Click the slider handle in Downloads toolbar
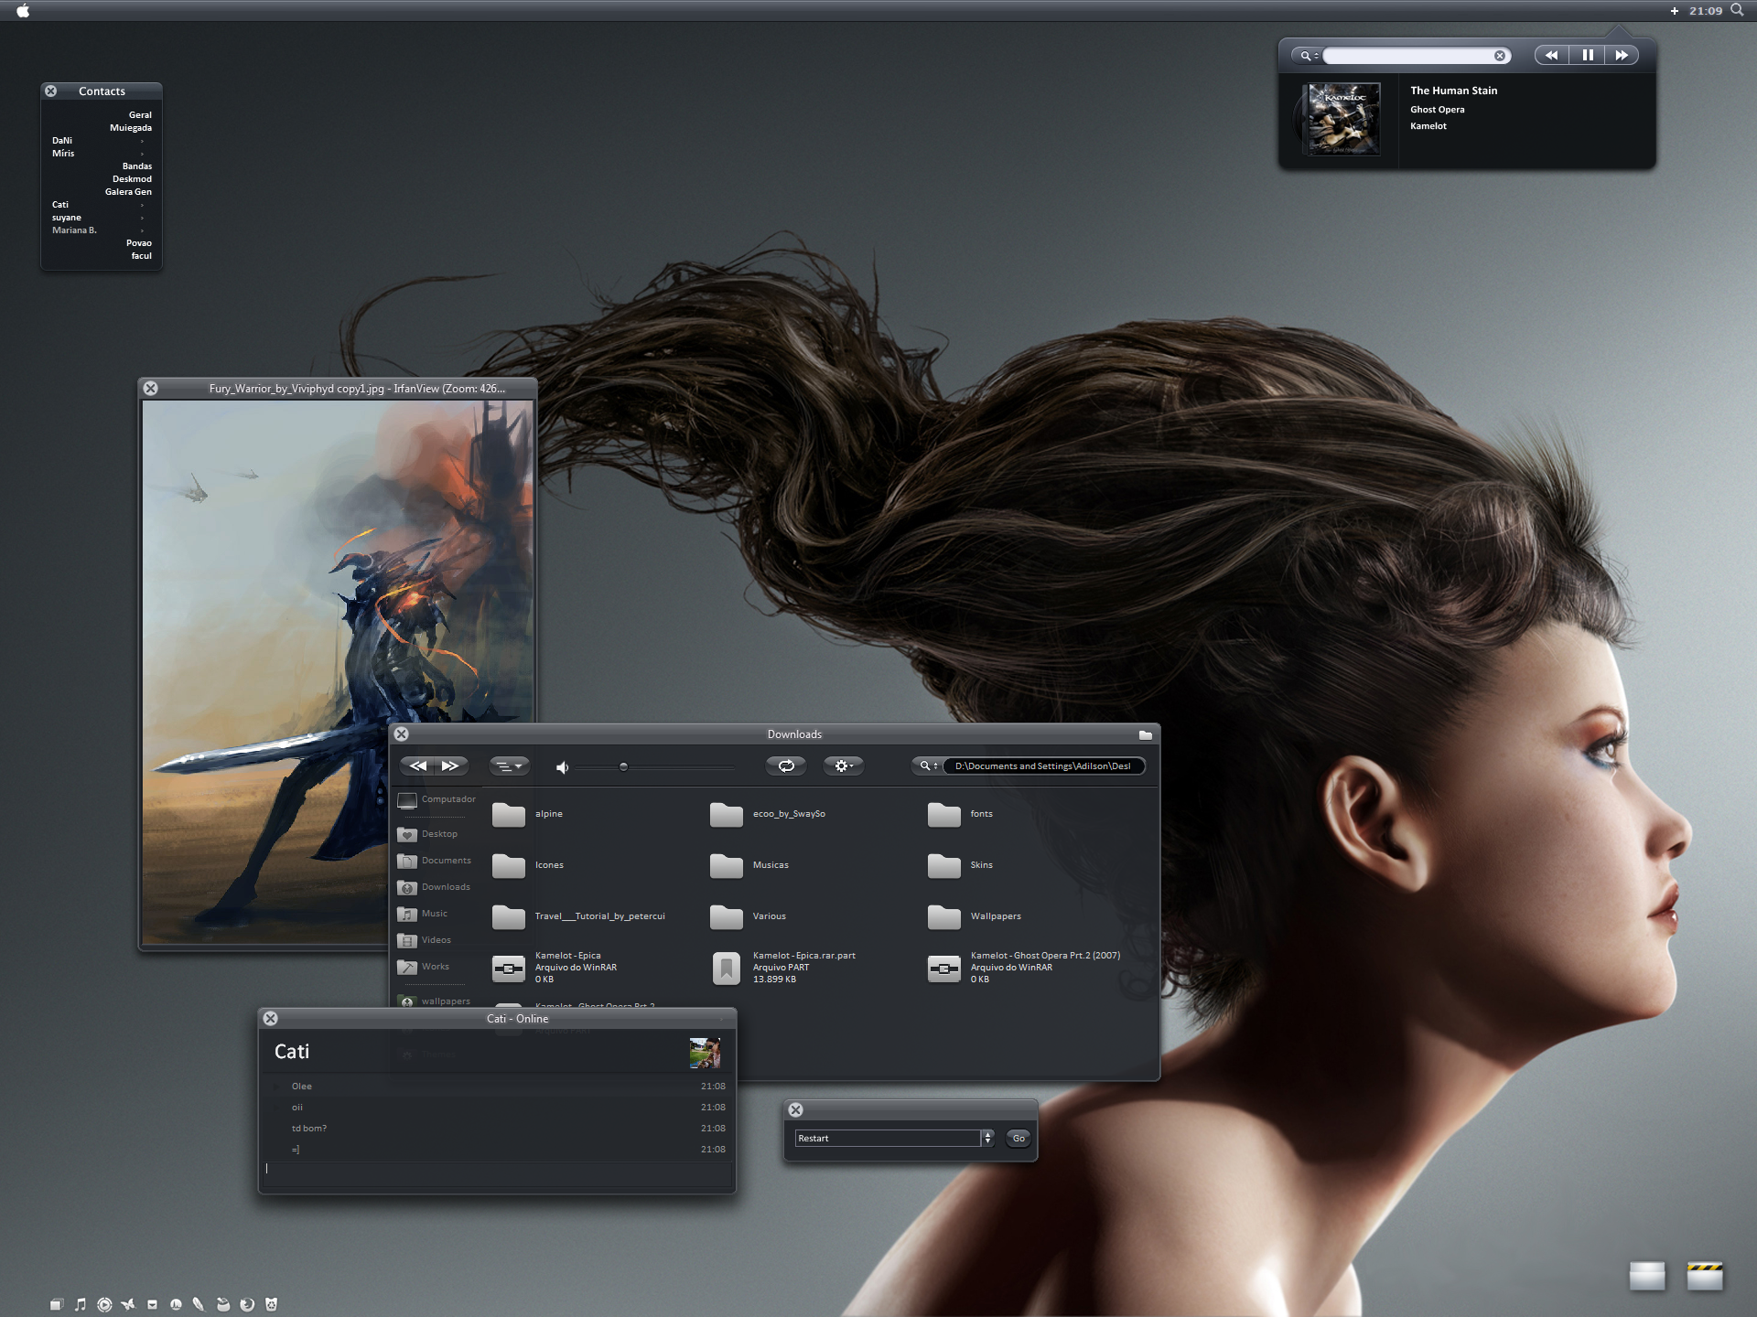Screen dimensions: 1757x1317 [x=623, y=766]
